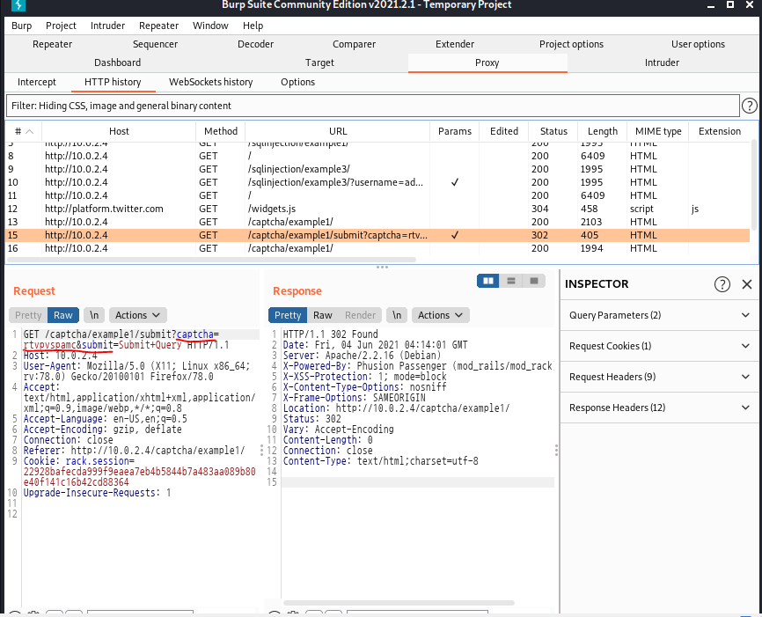Sort history by Params column
762x617 pixels.
[x=454, y=131]
